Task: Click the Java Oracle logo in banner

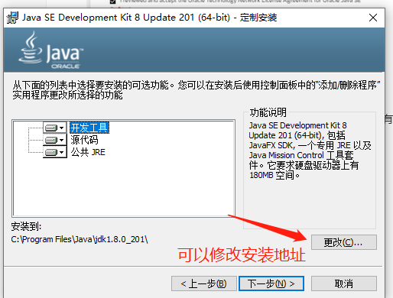Action: point(50,50)
